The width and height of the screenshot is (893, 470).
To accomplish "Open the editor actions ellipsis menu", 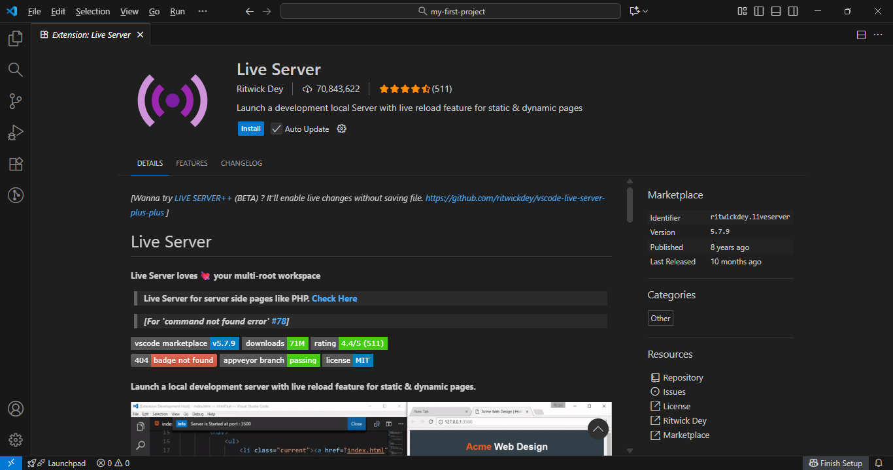I will [878, 35].
